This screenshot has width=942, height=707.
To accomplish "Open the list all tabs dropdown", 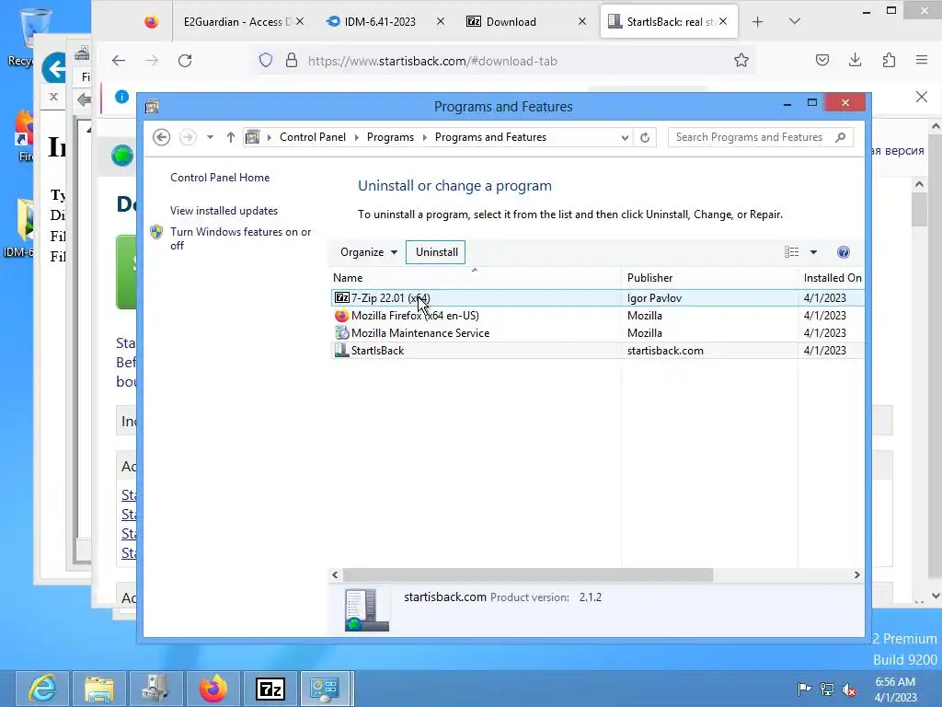I will click(794, 22).
